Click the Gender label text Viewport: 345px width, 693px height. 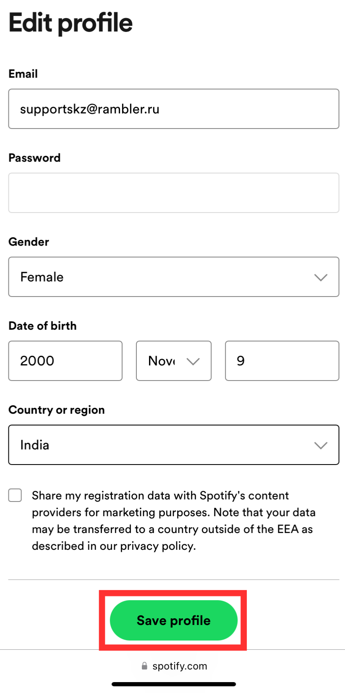(29, 242)
